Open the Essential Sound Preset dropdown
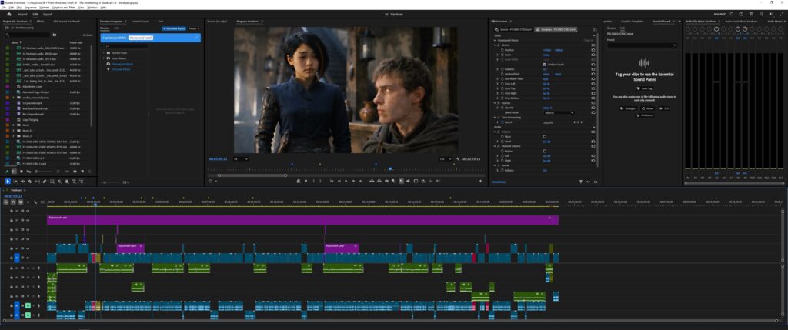788x330 pixels. tap(643, 45)
